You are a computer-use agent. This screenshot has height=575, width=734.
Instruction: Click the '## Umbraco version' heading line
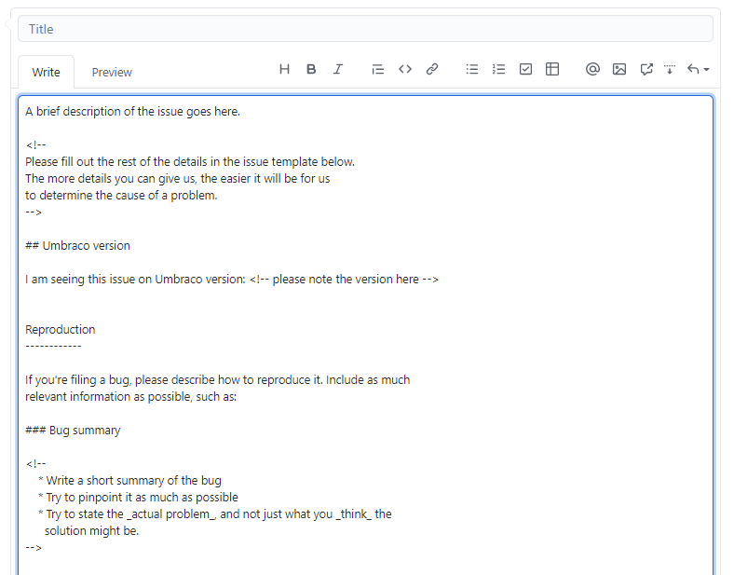pos(77,246)
